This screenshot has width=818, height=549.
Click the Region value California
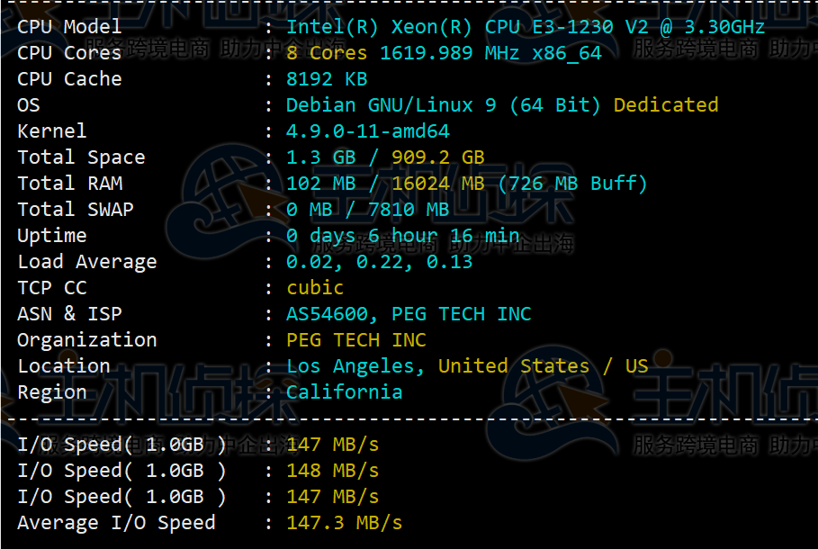click(x=344, y=392)
